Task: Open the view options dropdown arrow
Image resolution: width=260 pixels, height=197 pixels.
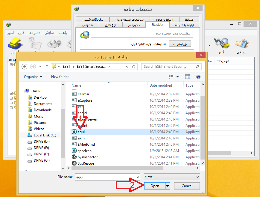Action: pos(178,77)
